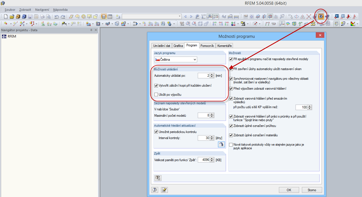Image resolution: width=362 pixels, height=197 pixels.
Task: Open the Nastavení menu
Action: 42,10
